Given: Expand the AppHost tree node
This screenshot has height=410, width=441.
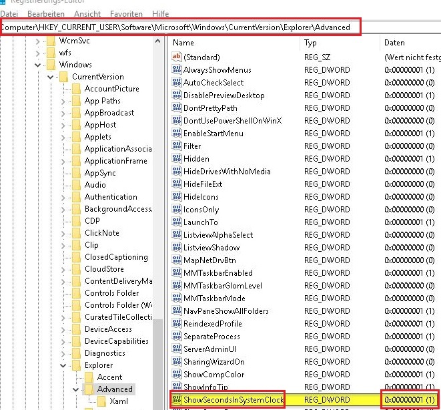Looking at the screenshot, I should 63,126.
